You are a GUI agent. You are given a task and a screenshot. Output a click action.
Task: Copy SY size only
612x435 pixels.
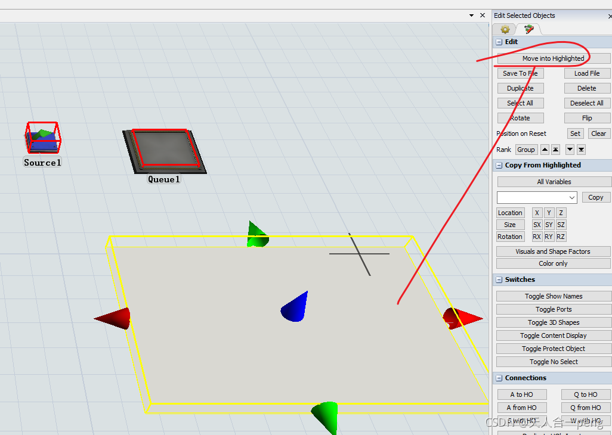[x=549, y=225]
